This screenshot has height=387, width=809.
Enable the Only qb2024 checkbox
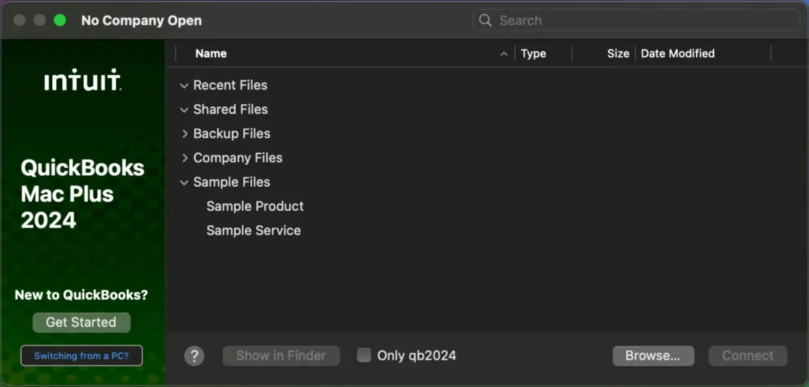tap(365, 355)
